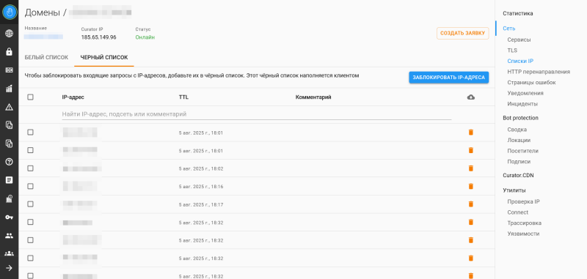Image resolution: width=587 pixels, height=279 pixels.
Task: Check the first row's checkbox at 18:01
Action: pyautogui.click(x=30, y=133)
